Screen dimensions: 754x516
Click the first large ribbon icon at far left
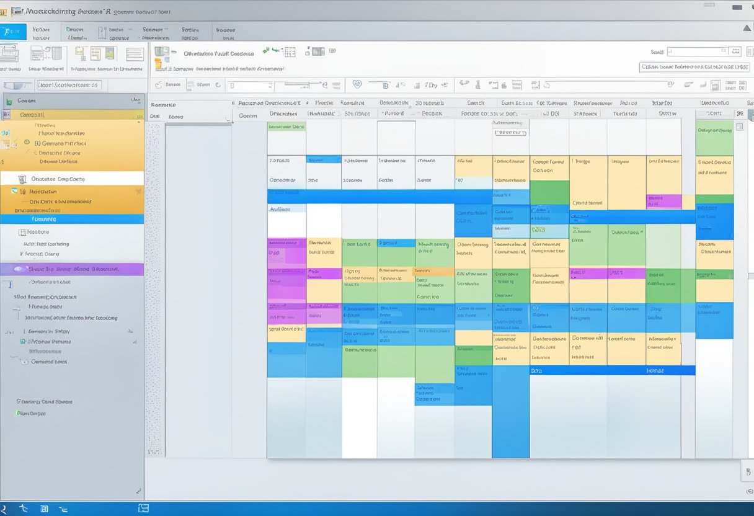click(x=9, y=54)
